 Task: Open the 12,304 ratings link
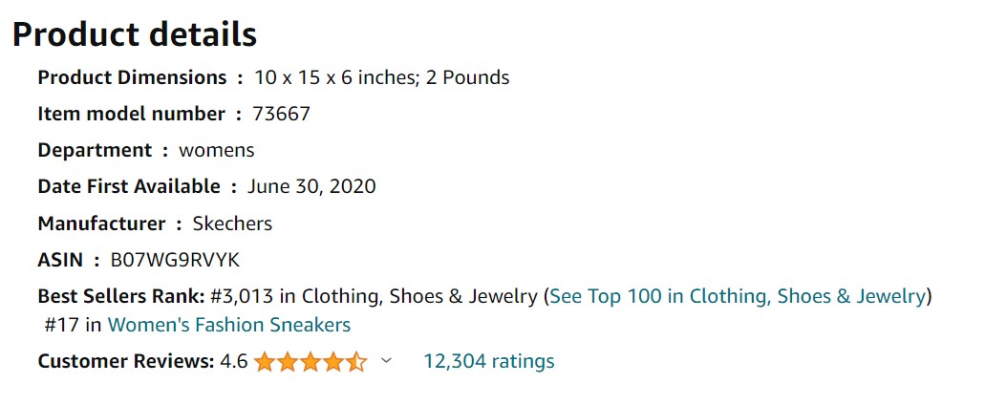(488, 361)
